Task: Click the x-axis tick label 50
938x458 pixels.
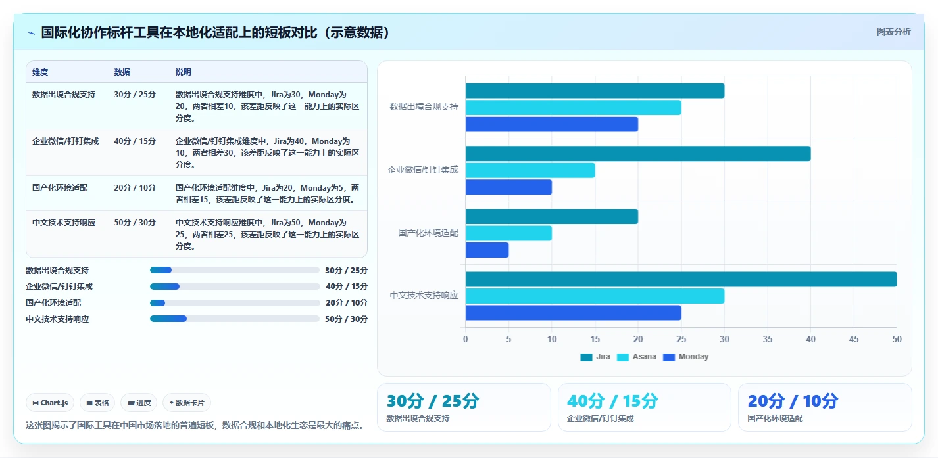Action: click(x=897, y=340)
